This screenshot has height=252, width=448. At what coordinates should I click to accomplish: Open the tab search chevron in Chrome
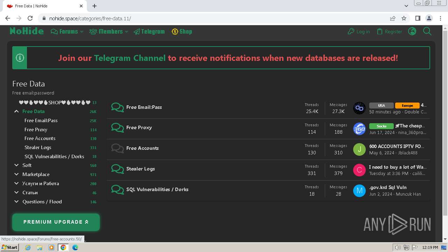click(406, 6)
